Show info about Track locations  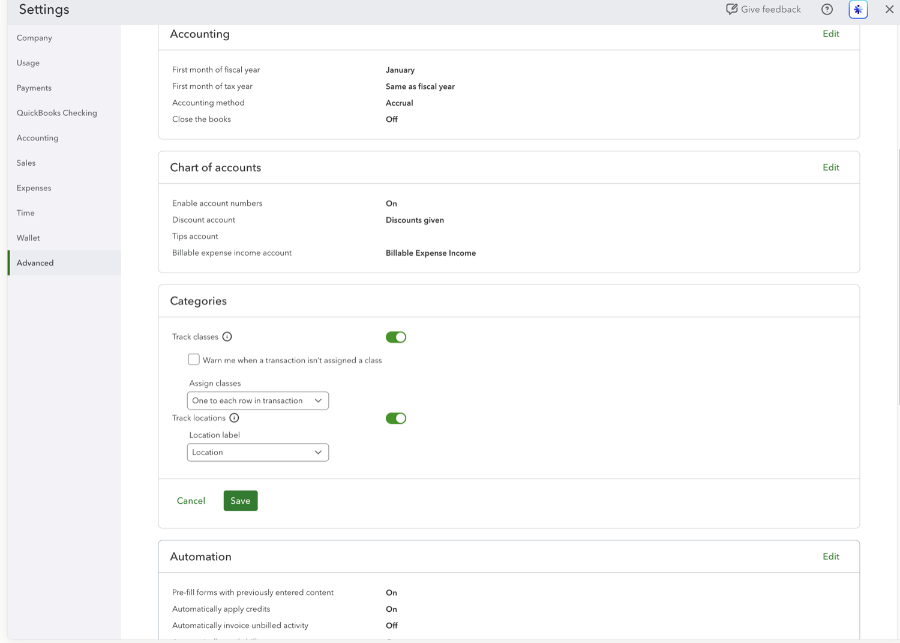(234, 418)
